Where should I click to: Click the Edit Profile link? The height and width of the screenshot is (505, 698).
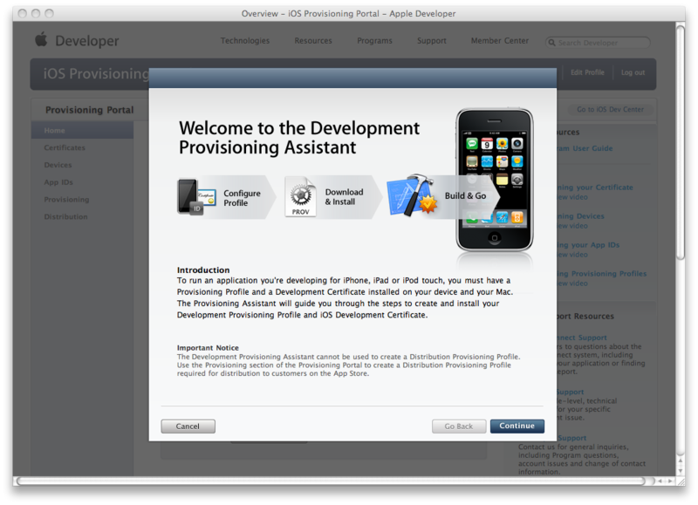coord(587,72)
